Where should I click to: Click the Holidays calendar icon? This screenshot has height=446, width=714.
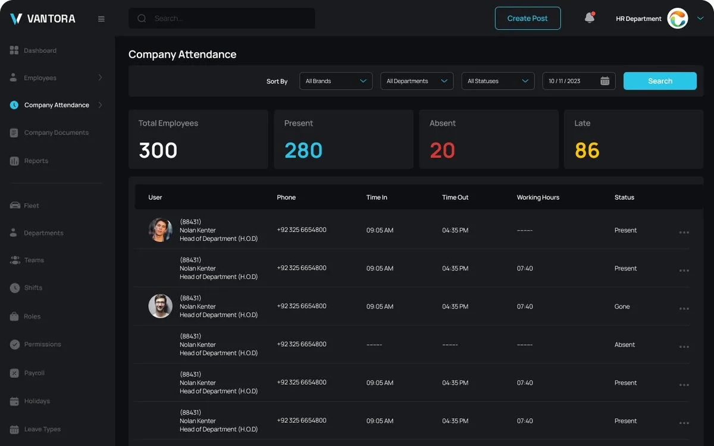pos(14,401)
